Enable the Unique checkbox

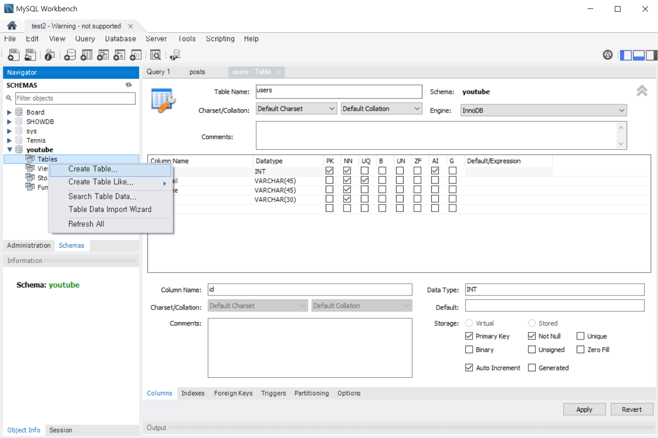pyautogui.click(x=581, y=336)
